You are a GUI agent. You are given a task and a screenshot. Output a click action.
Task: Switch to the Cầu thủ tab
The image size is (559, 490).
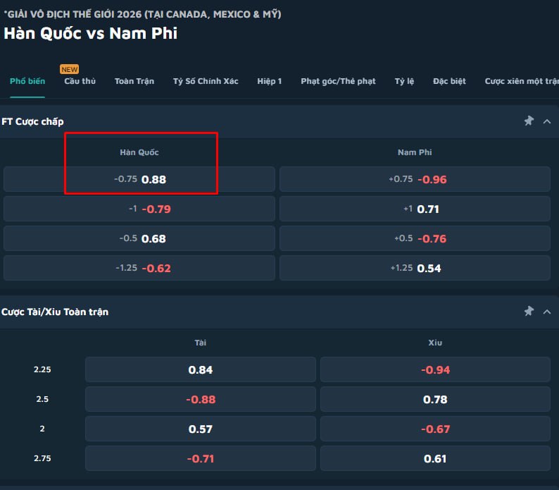[80, 81]
